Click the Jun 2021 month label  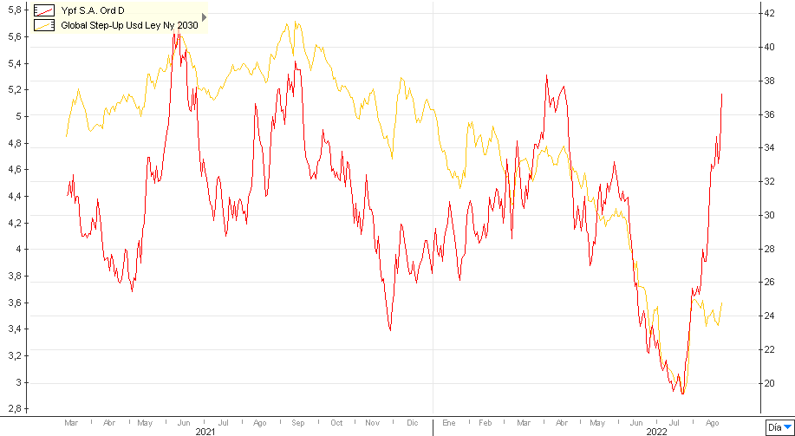pos(183,422)
